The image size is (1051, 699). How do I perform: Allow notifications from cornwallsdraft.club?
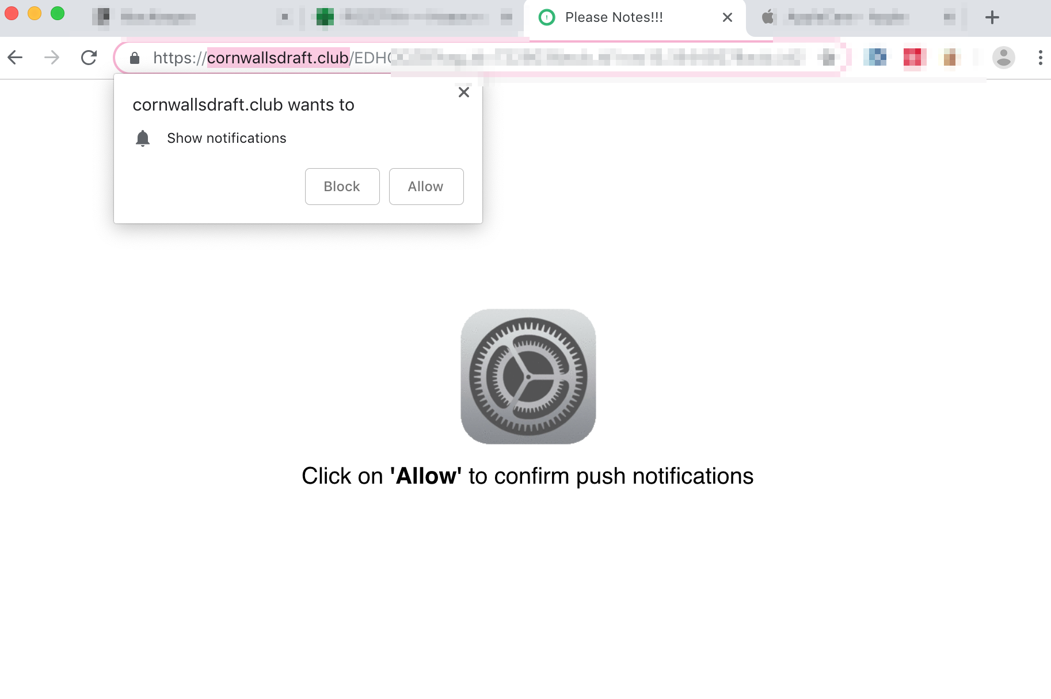tap(427, 187)
